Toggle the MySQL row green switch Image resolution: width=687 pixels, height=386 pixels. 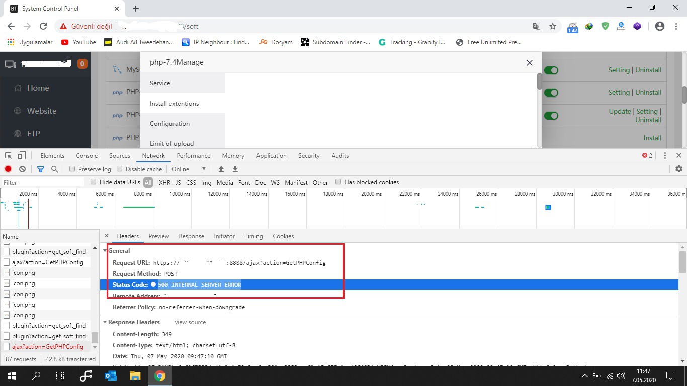click(551, 70)
